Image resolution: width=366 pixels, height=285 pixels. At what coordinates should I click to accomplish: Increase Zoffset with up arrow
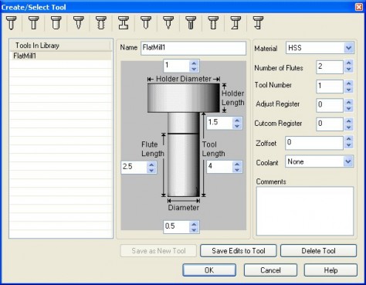(348, 139)
